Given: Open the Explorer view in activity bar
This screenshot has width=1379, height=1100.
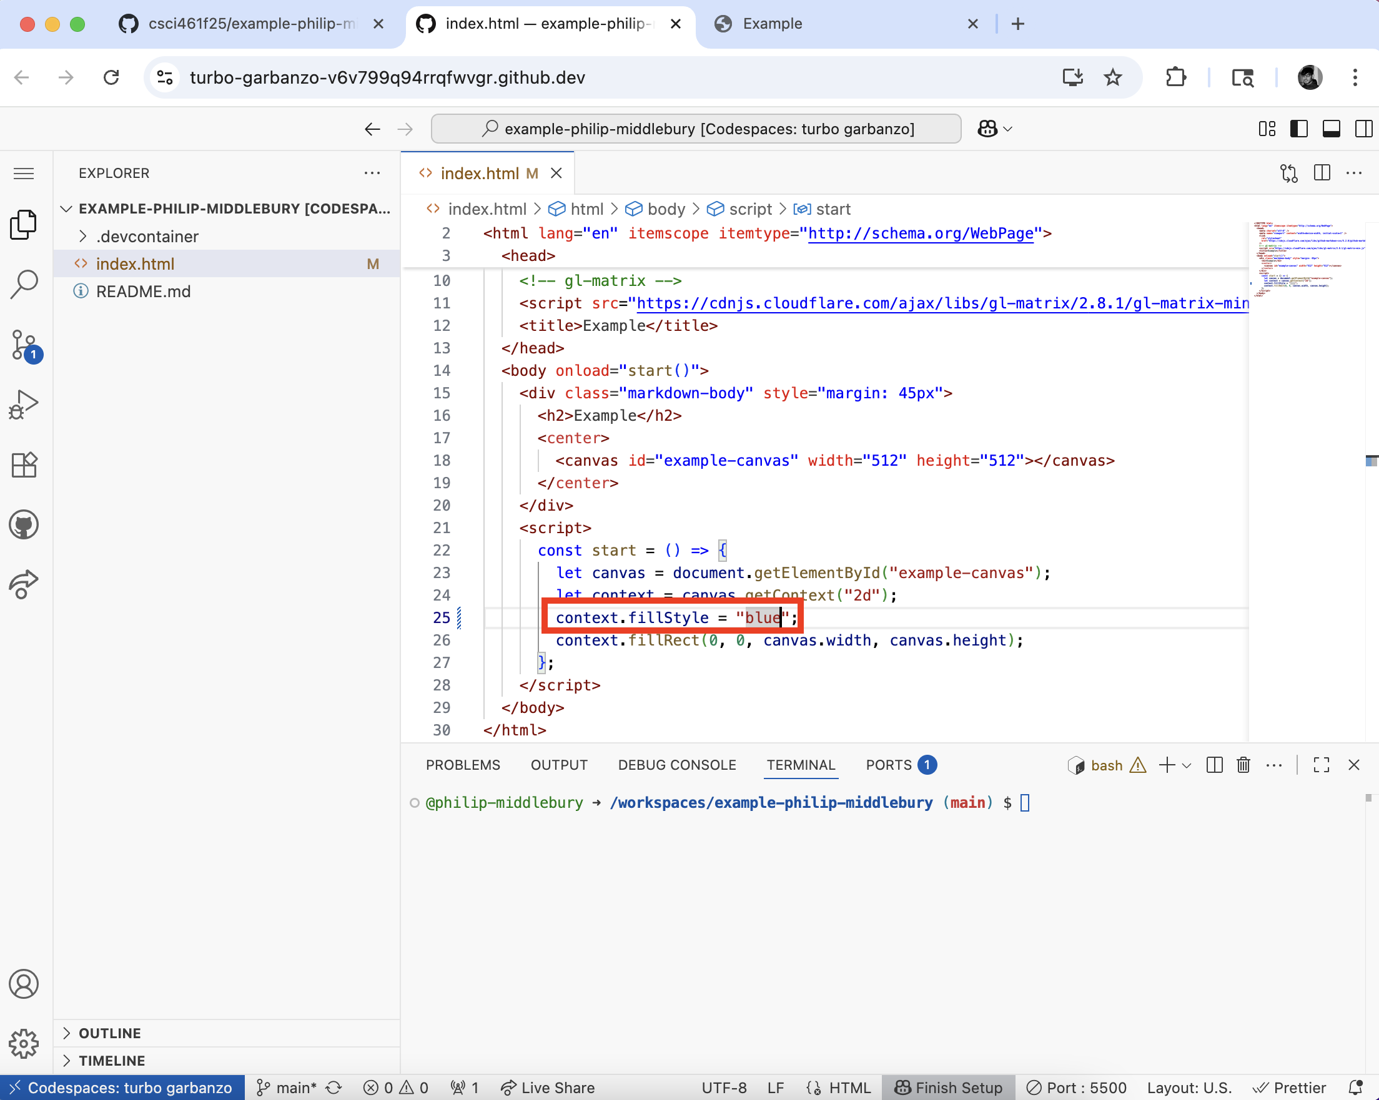Looking at the screenshot, I should point(24,225).
